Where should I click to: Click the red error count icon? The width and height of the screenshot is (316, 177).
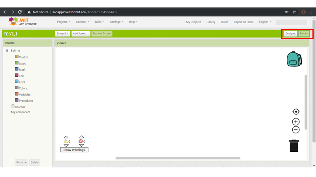click(81, 141)
